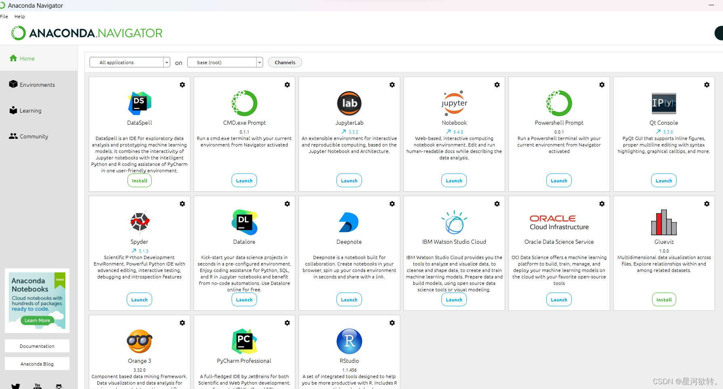
Task: Open the YouTube link icon in sidebar
Action: coord(38,386)
